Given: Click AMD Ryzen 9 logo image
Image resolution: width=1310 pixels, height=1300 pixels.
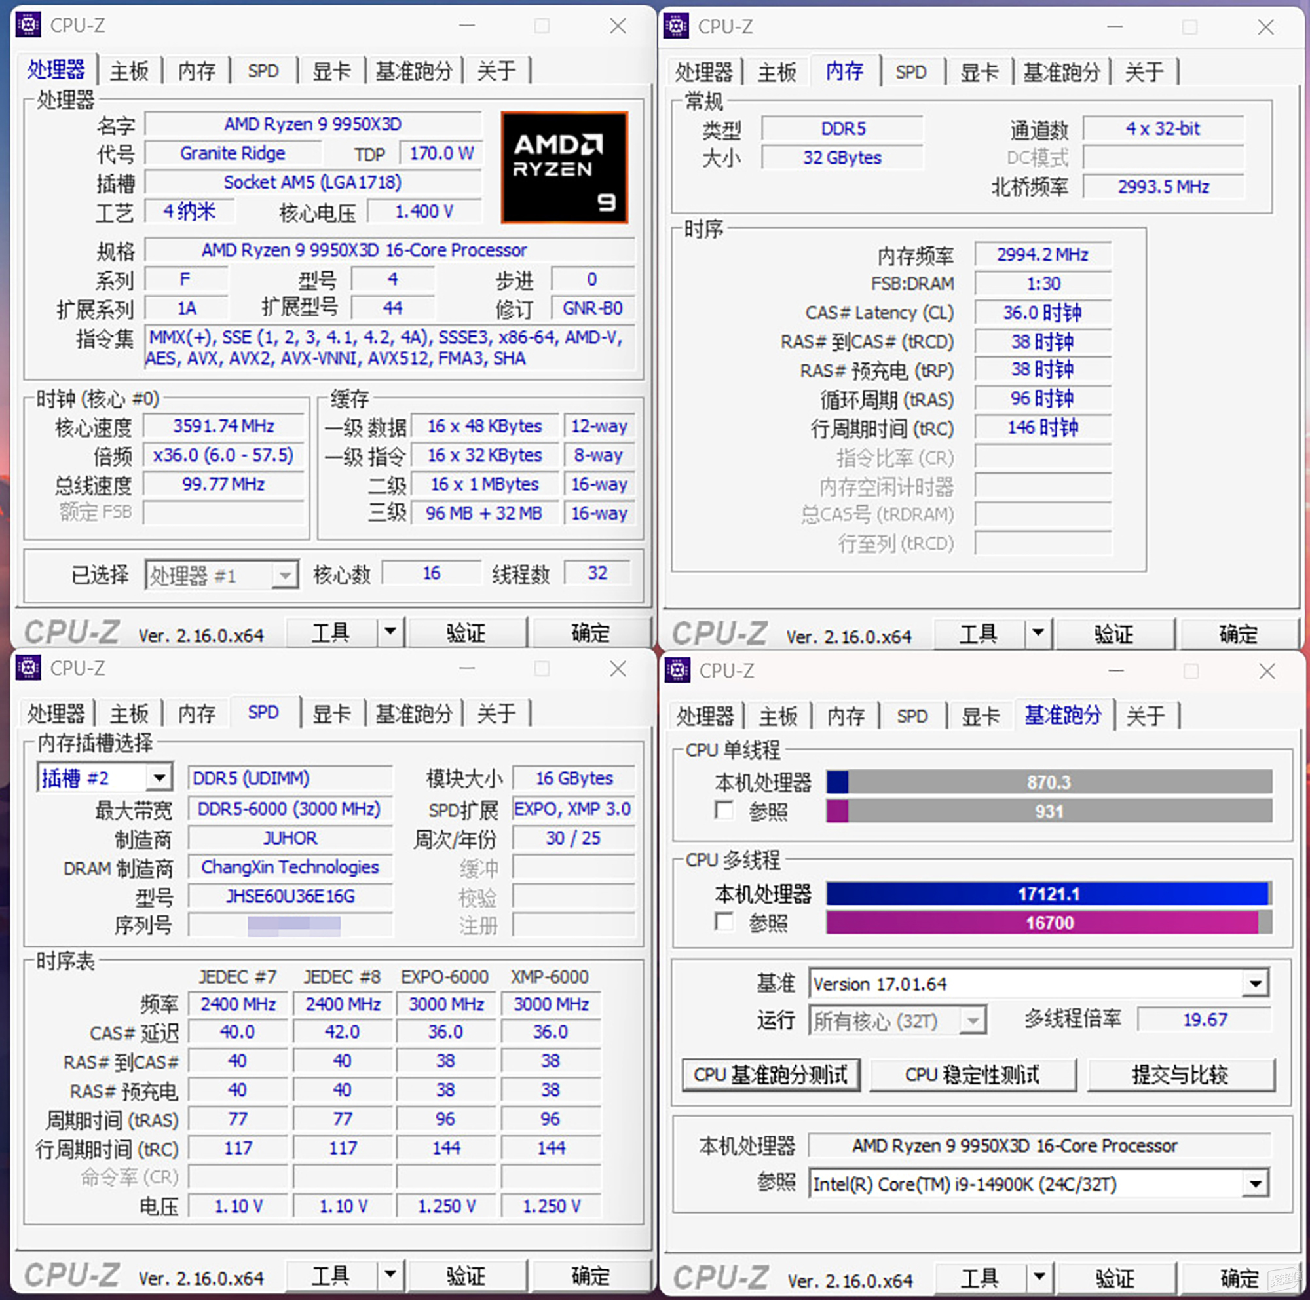Looking at the screenshot, I should click(564, 168).
